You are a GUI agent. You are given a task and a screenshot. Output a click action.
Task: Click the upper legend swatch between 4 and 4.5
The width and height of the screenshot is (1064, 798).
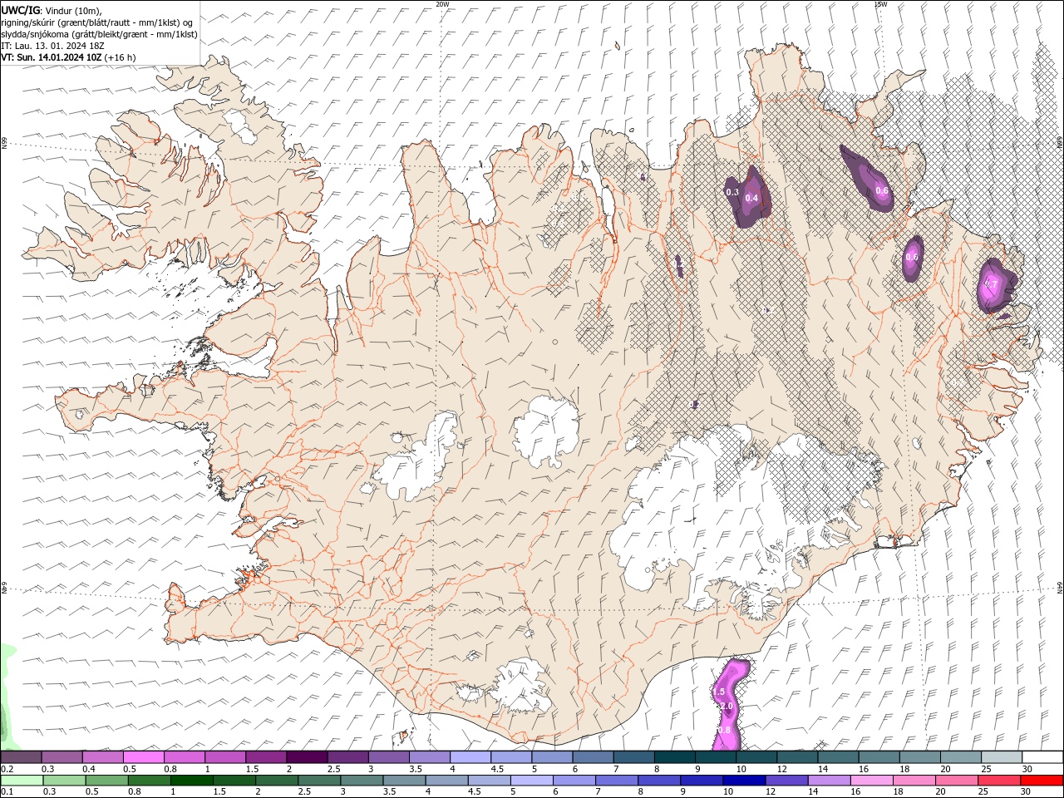click(x=470, y=756)
